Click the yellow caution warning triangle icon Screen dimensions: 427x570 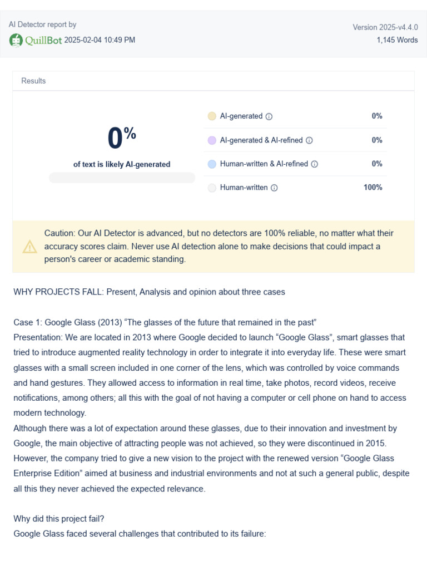tap(30, 247)
